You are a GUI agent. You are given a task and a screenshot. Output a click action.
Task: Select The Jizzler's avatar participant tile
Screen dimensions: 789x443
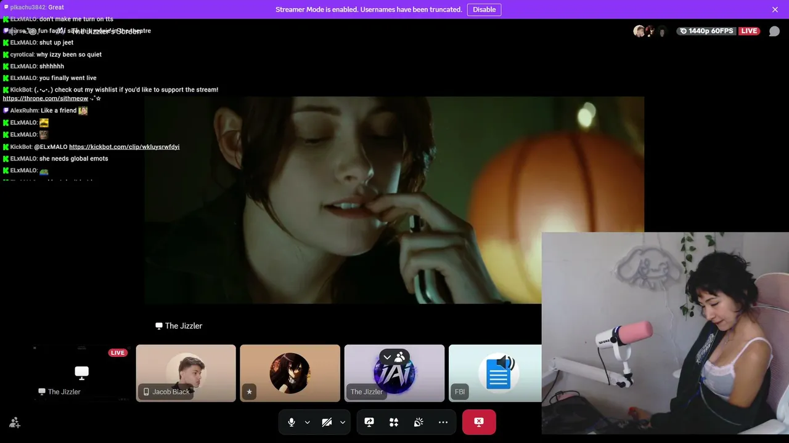[394, 373]
